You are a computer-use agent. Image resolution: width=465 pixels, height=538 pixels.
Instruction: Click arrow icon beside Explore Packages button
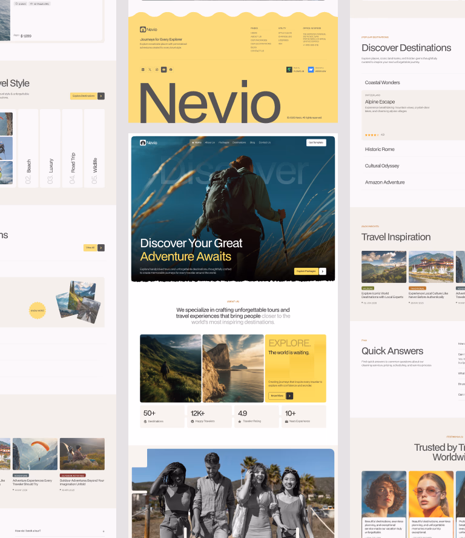[x=323, y=271]
